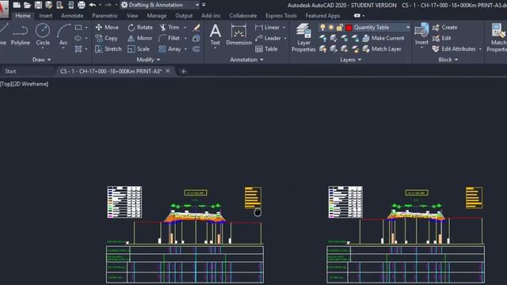
Task: Click the Open file folder icon
Action: point(27,5)
